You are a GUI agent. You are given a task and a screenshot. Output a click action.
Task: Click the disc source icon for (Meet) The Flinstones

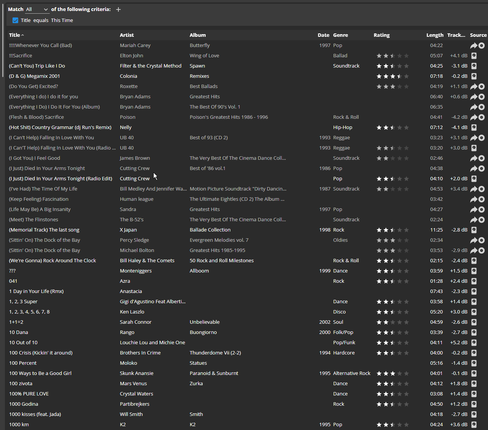pyautogui.click(x=482, y=220)
